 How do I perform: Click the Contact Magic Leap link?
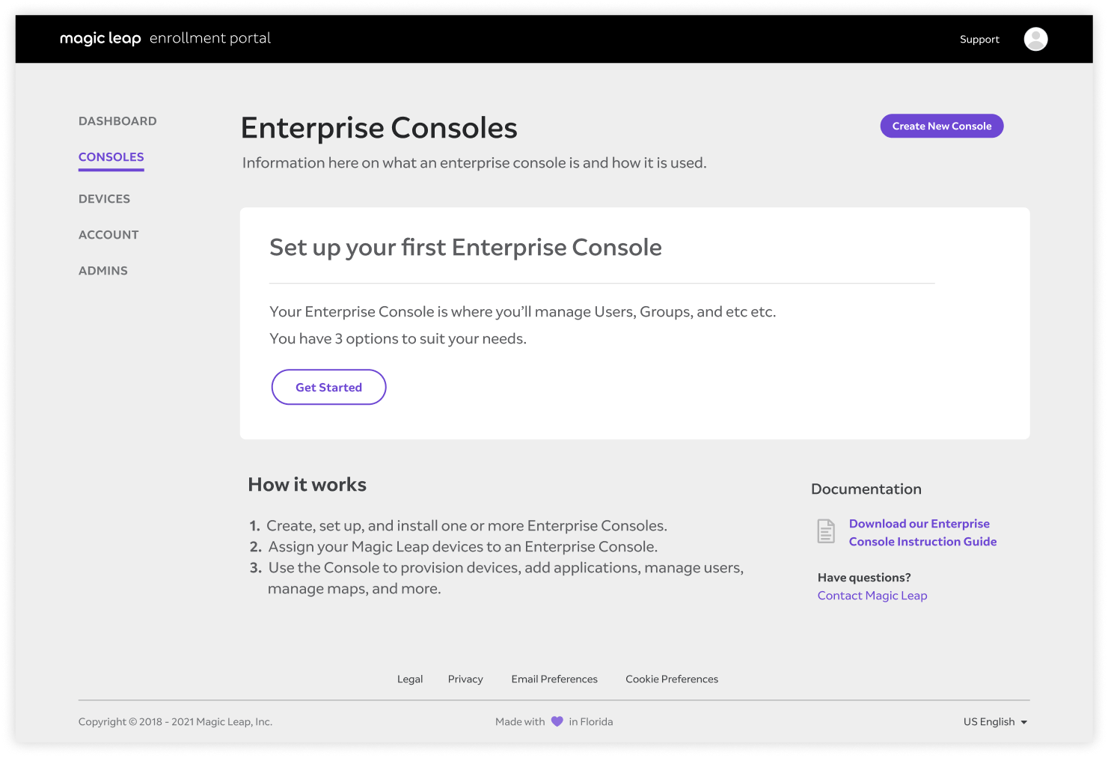point(872,596)
